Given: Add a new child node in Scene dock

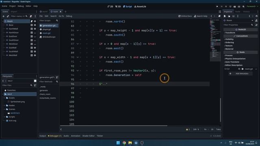Looking at the screenshot, I should click(x=3, y=16).
